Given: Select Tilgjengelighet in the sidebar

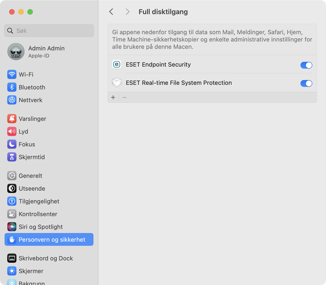Looking at the screenshot, I should (x=39, y=201).
